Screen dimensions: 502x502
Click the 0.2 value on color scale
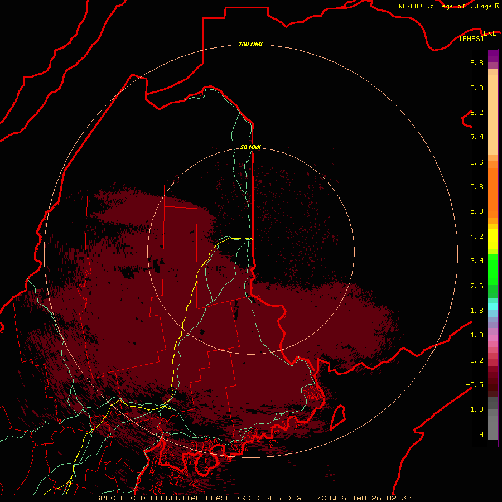tap(477, 360)
